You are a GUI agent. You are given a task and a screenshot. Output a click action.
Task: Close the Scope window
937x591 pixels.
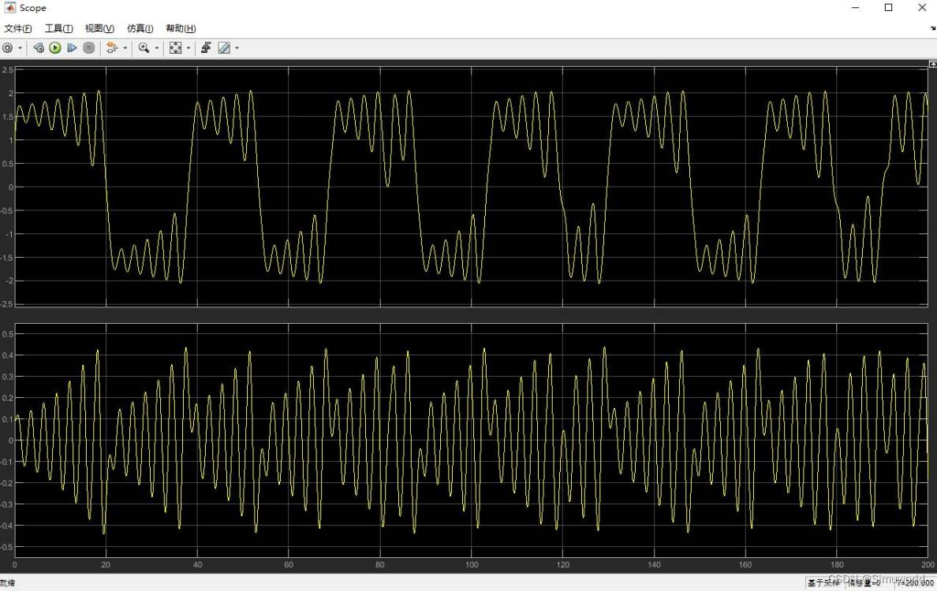coord(921,8)
